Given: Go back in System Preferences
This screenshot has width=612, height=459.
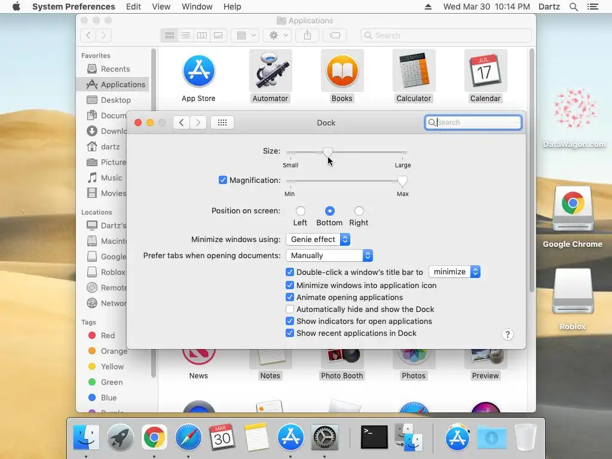Looking at the screenshot, I should point(182,123).
